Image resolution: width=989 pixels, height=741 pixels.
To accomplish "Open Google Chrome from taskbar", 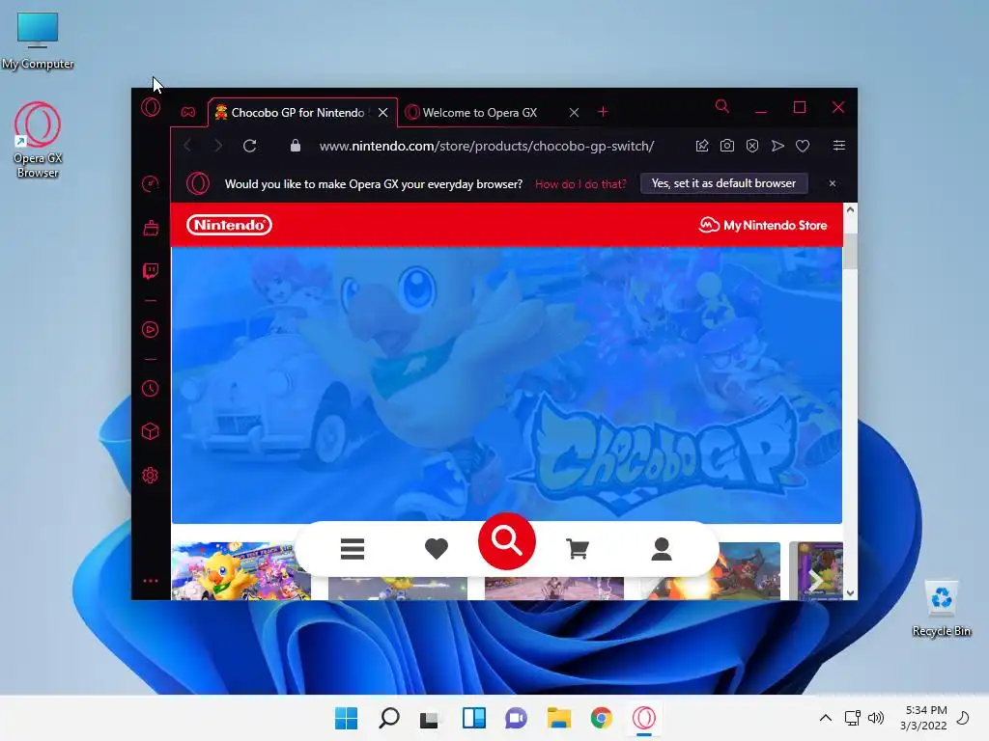I will 601,718.
